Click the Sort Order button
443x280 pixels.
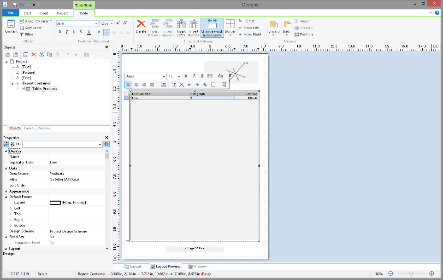[30, 28]
